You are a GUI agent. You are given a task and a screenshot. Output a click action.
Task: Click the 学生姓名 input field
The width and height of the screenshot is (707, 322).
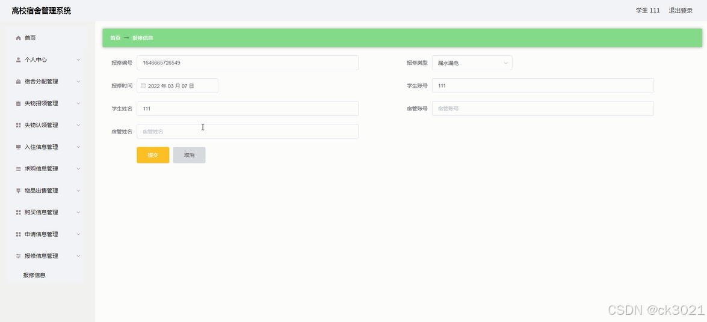pyautogui.click(x=247, y=109)
